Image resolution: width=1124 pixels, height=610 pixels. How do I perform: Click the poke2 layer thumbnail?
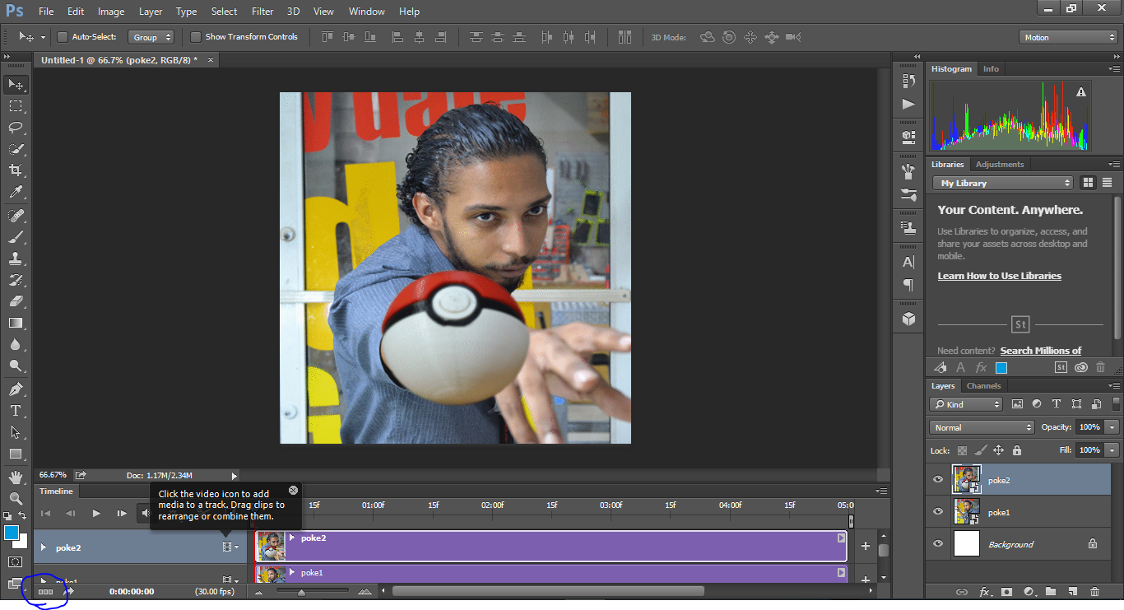[967, 480]
